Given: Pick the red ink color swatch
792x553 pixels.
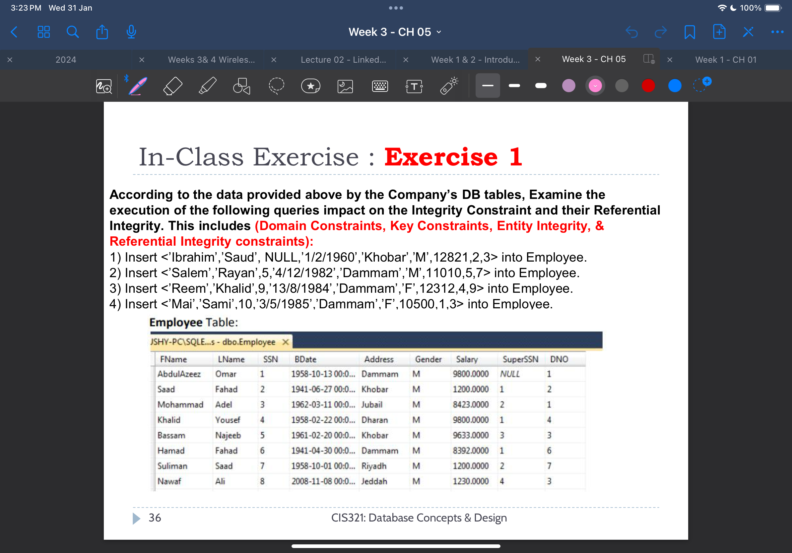Looking at the screenshot, I should point(648,86).
